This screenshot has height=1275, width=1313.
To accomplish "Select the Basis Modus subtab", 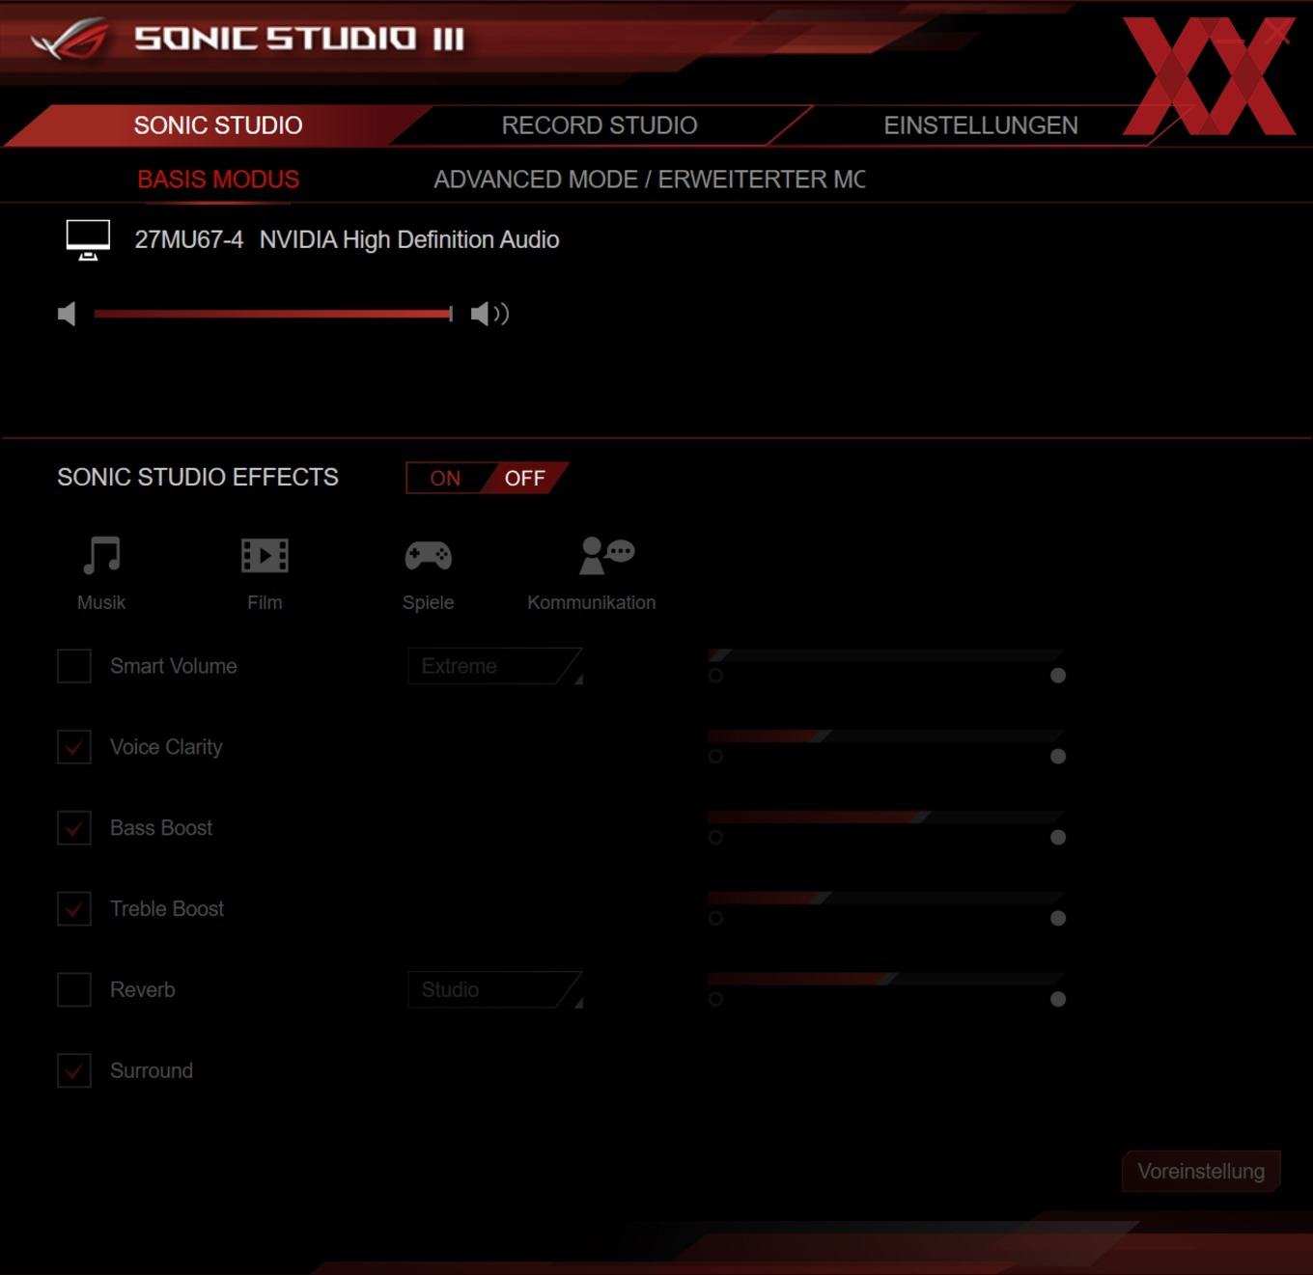I will tap(218, 180).
